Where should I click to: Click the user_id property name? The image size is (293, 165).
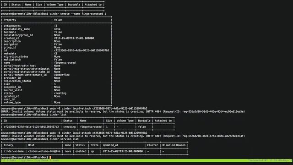(9, 99)
